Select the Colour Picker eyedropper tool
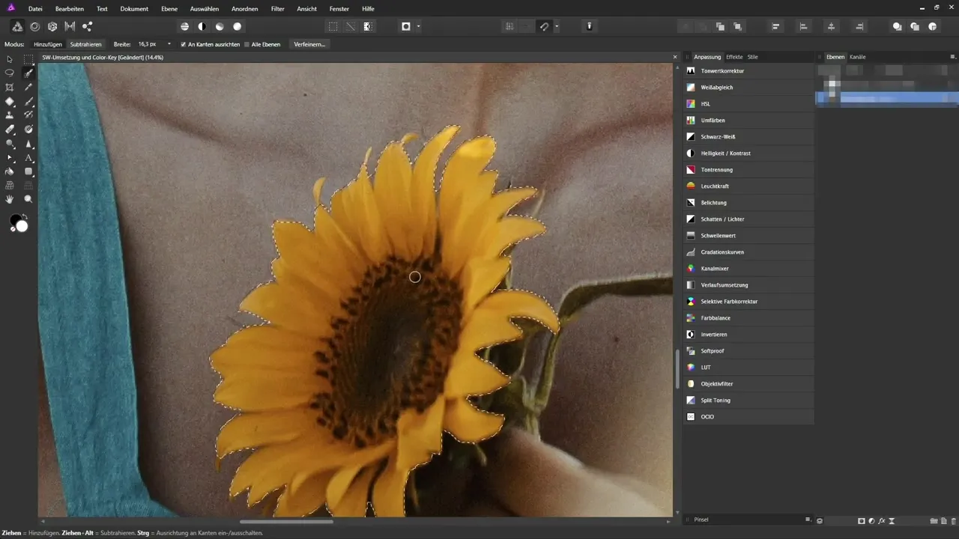Viewport: 959px width, 539px height. tap(28, 87)
